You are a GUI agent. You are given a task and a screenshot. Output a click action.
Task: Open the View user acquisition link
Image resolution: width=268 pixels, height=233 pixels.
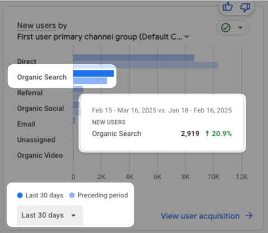coord(200,216)
